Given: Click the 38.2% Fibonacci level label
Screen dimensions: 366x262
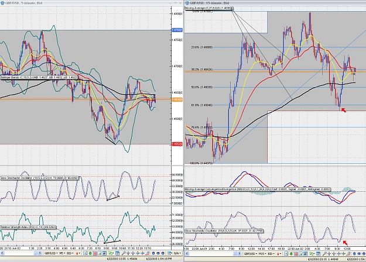Looking at the screenshot, I should [202, 70].
